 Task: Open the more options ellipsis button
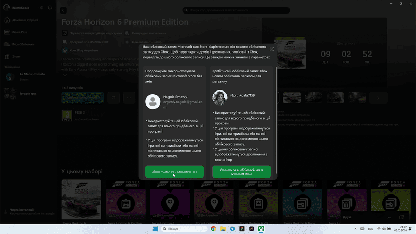pos(129,98)
